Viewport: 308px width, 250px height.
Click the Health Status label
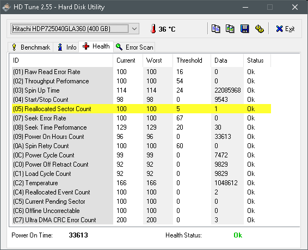click(x=183, y=235)
